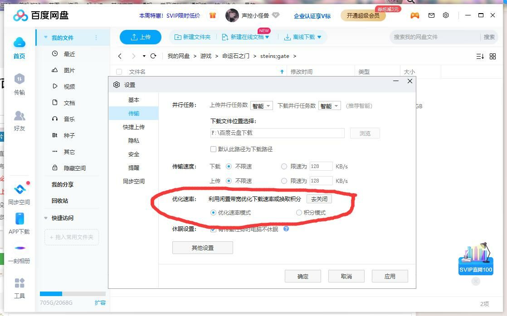The width and height of the screenshot is (507, 316).
Task: Open the mail message icon in title bar
Action: pyautogui.click(x=431, y=15)
